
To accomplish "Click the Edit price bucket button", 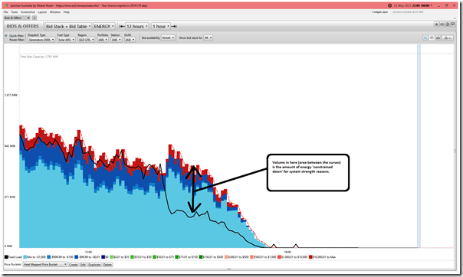I will (83, 265).
